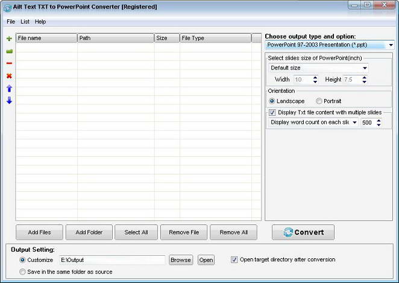Click the Add Files button
This screenshot has width=399, height=283.
pyautogui.click(x=39, y=232)
